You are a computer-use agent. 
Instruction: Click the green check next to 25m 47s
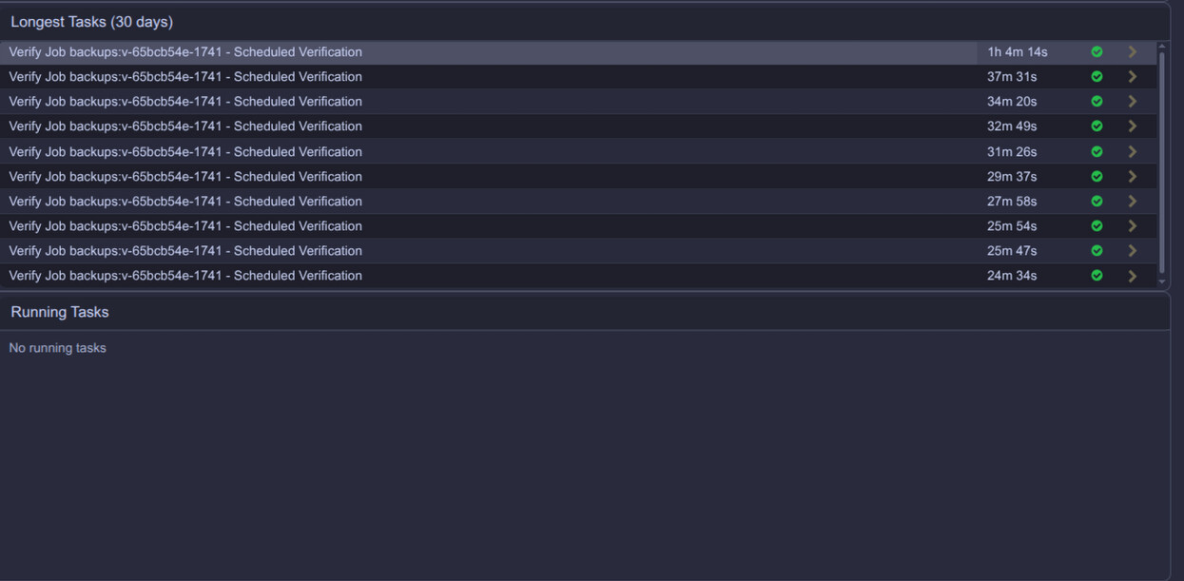point(1097,251)
